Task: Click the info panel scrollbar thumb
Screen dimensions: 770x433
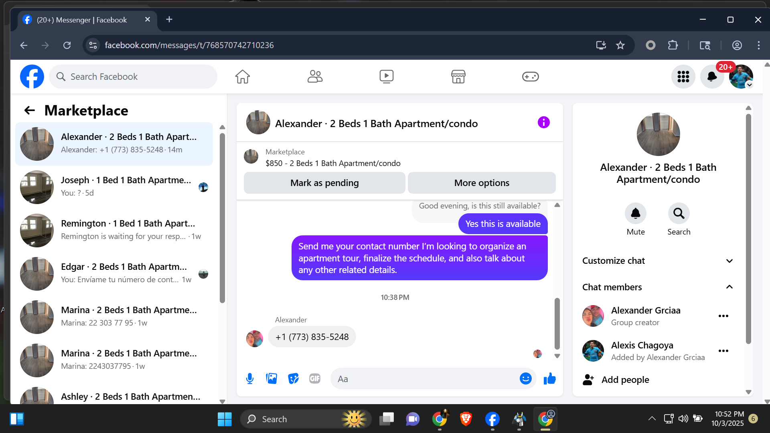Action: tap(748, 229)
